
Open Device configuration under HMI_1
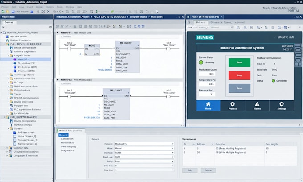(25, 121)
